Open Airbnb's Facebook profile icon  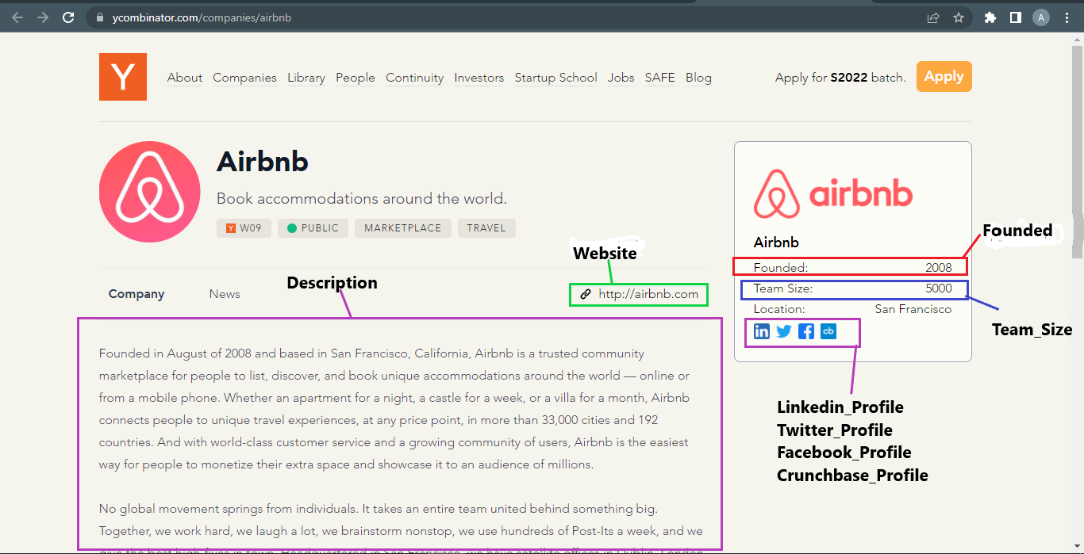tap(806, 331)
